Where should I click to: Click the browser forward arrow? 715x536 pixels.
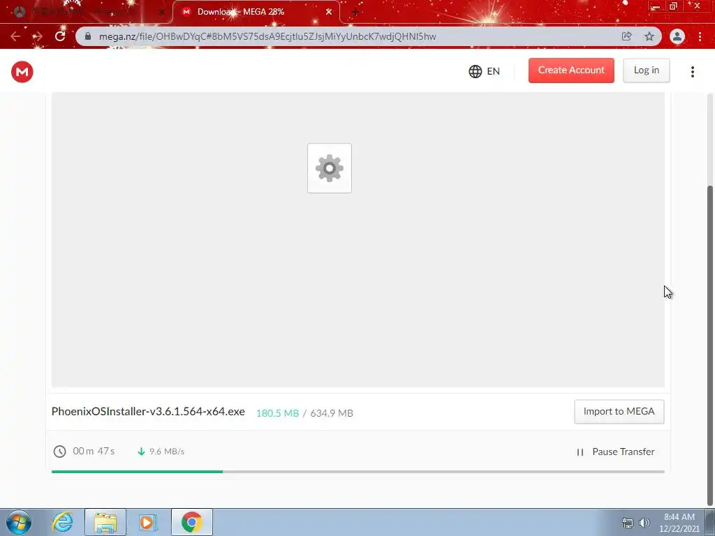[x=38, y=36]
